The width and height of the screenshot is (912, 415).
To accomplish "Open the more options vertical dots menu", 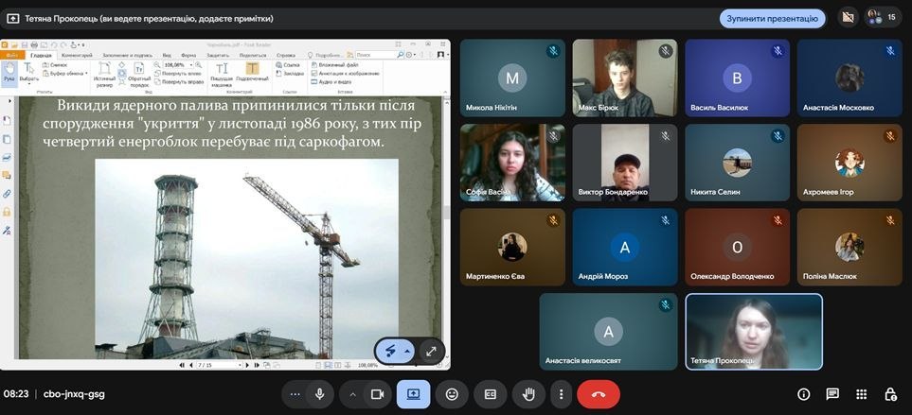I will (x=561, y=394).
